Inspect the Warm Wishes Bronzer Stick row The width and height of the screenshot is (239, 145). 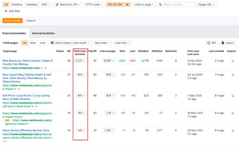(233, 131)
